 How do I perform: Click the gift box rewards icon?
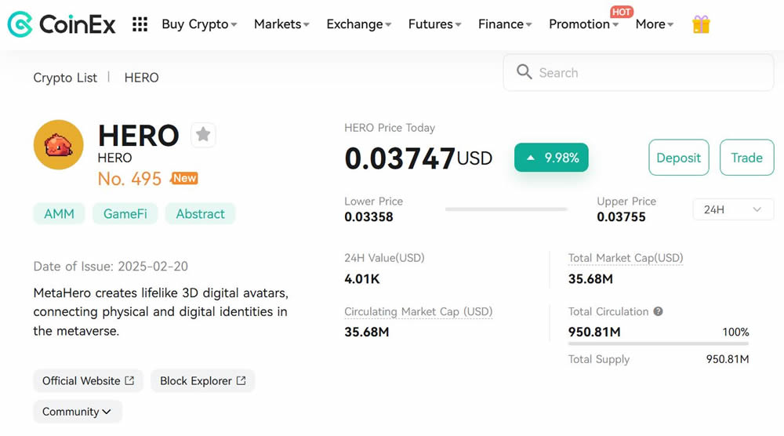point(701,24)
